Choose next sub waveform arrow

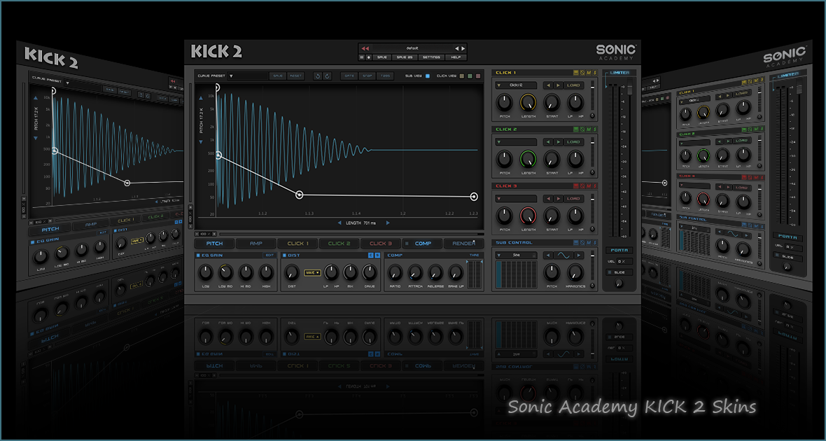(x=578, y=255)
